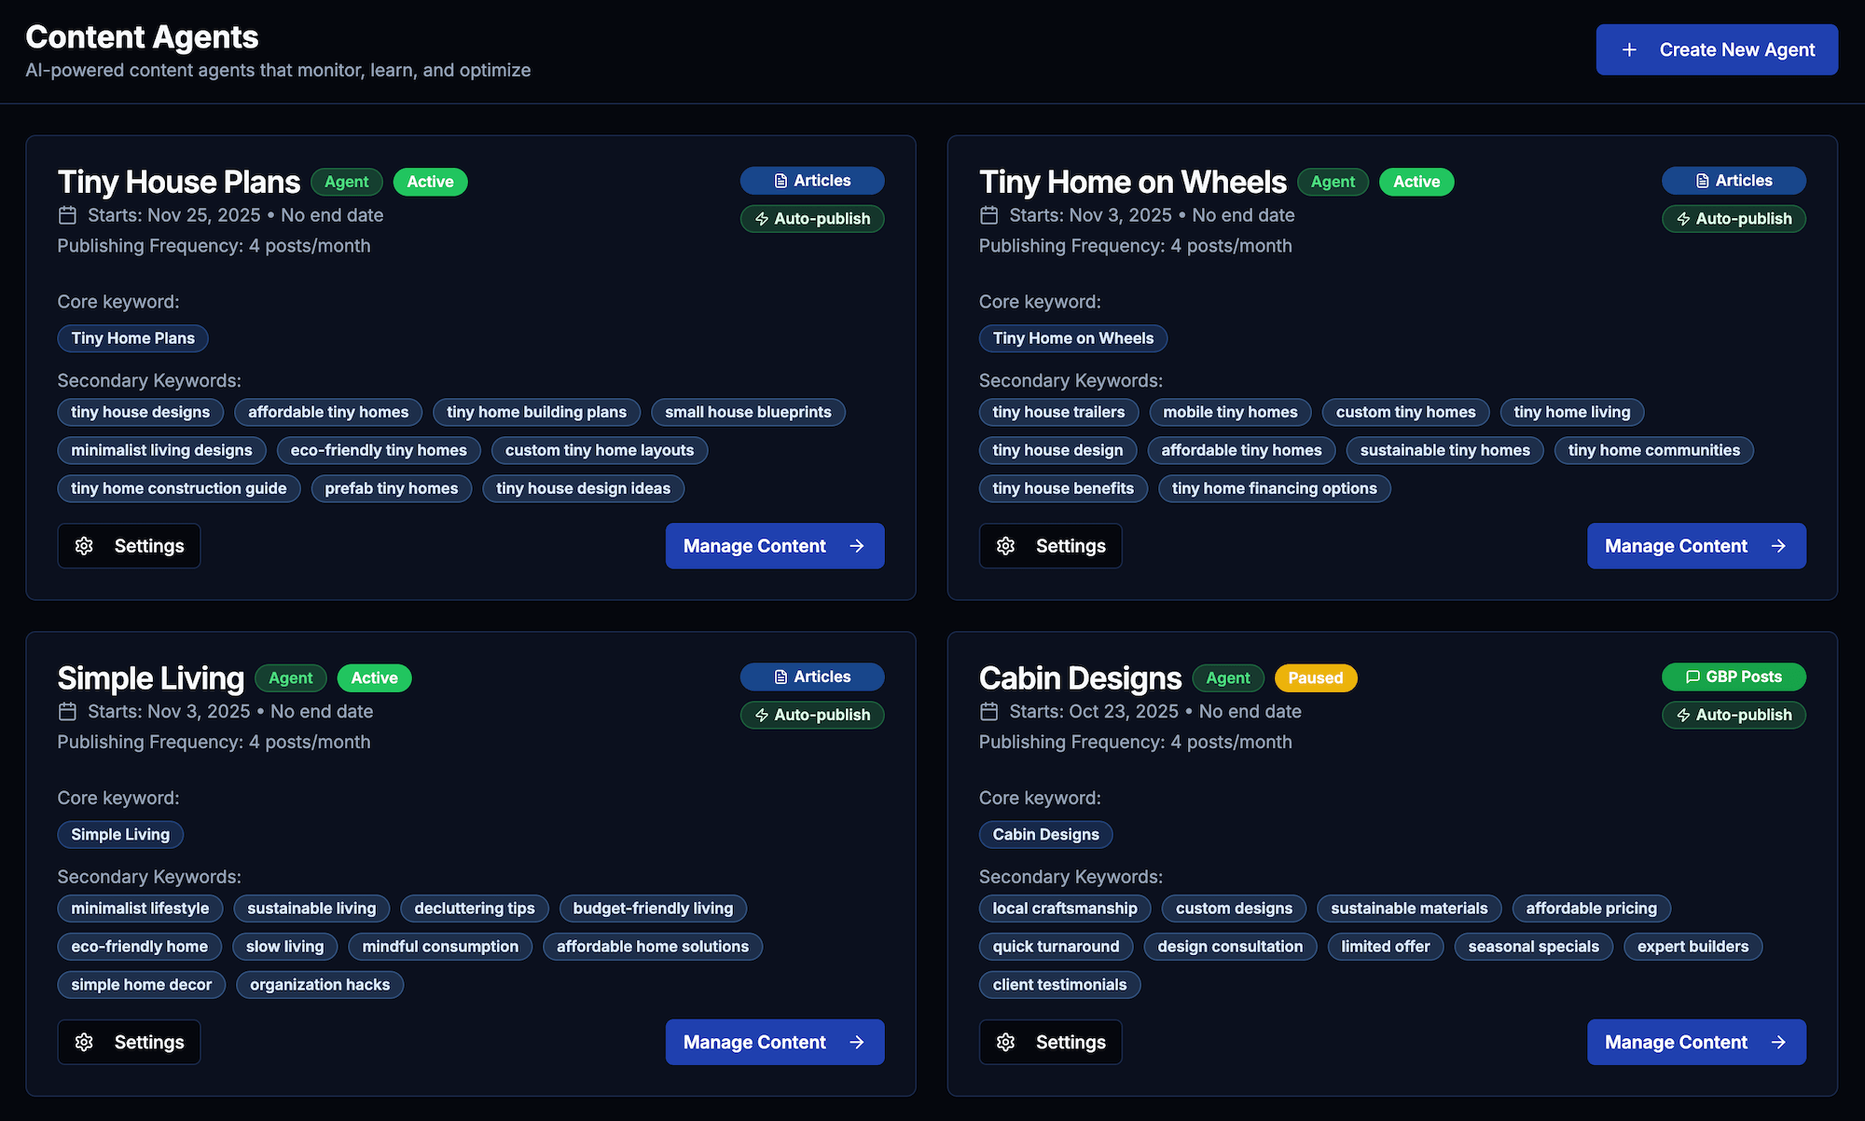Click gear icon on Tiny House Plans card
Image resolution: width=1865 pixels, height=1121 pixels.
click(84, 546)
